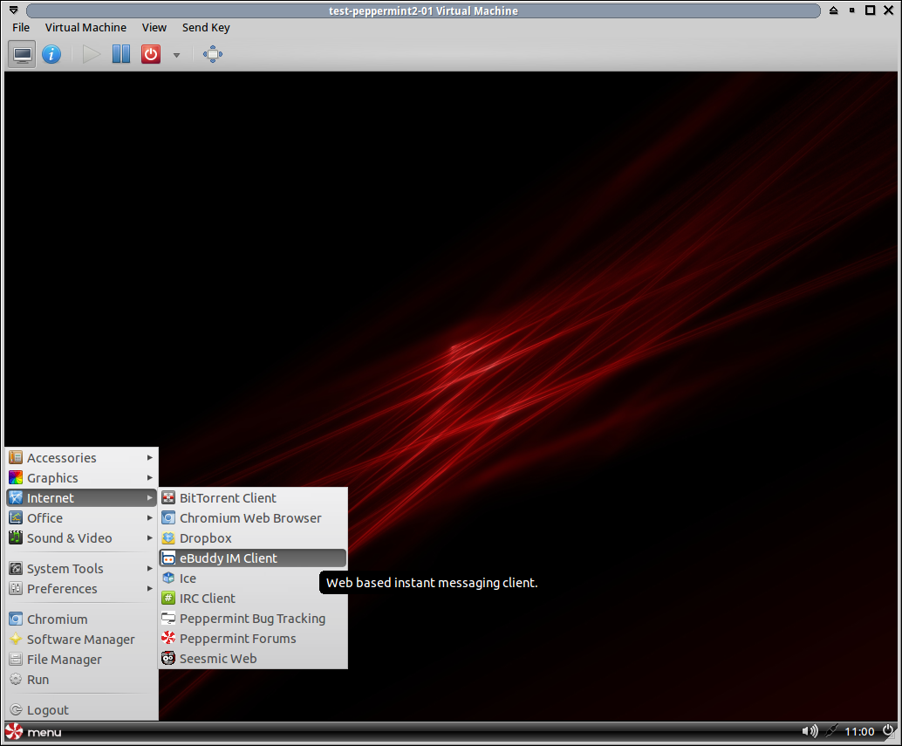Switch VM to fullscreen view icon

pos(213,55)
